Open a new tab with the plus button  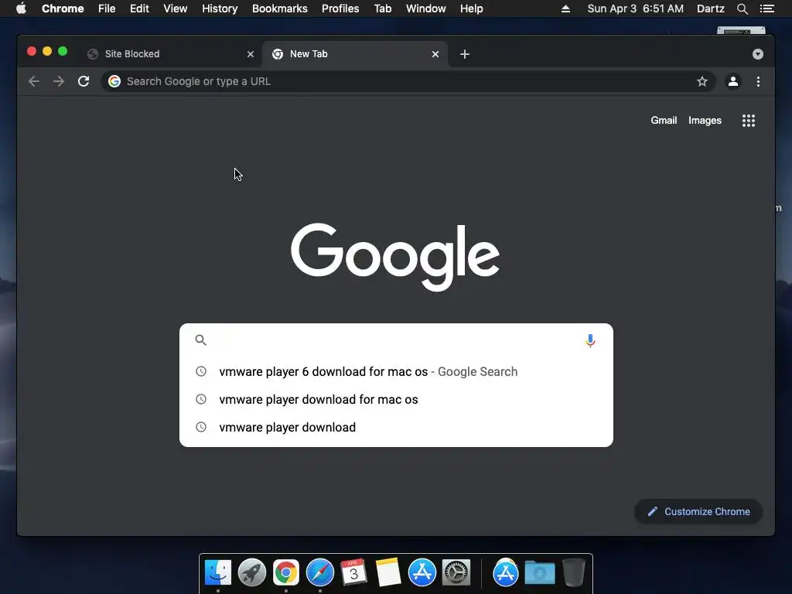coord(465,54)
